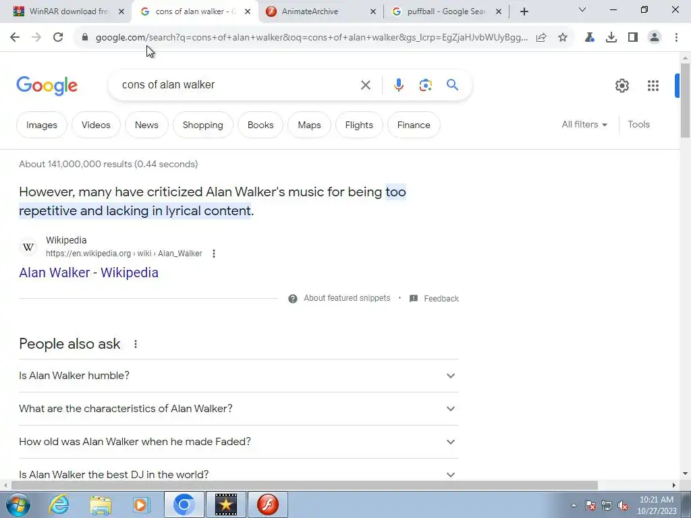Open Chrome Labs flask icon

(589, 38)
